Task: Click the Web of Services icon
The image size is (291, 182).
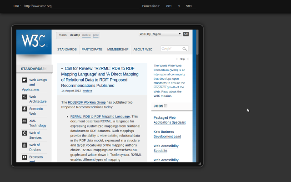Action: [25, 133]
